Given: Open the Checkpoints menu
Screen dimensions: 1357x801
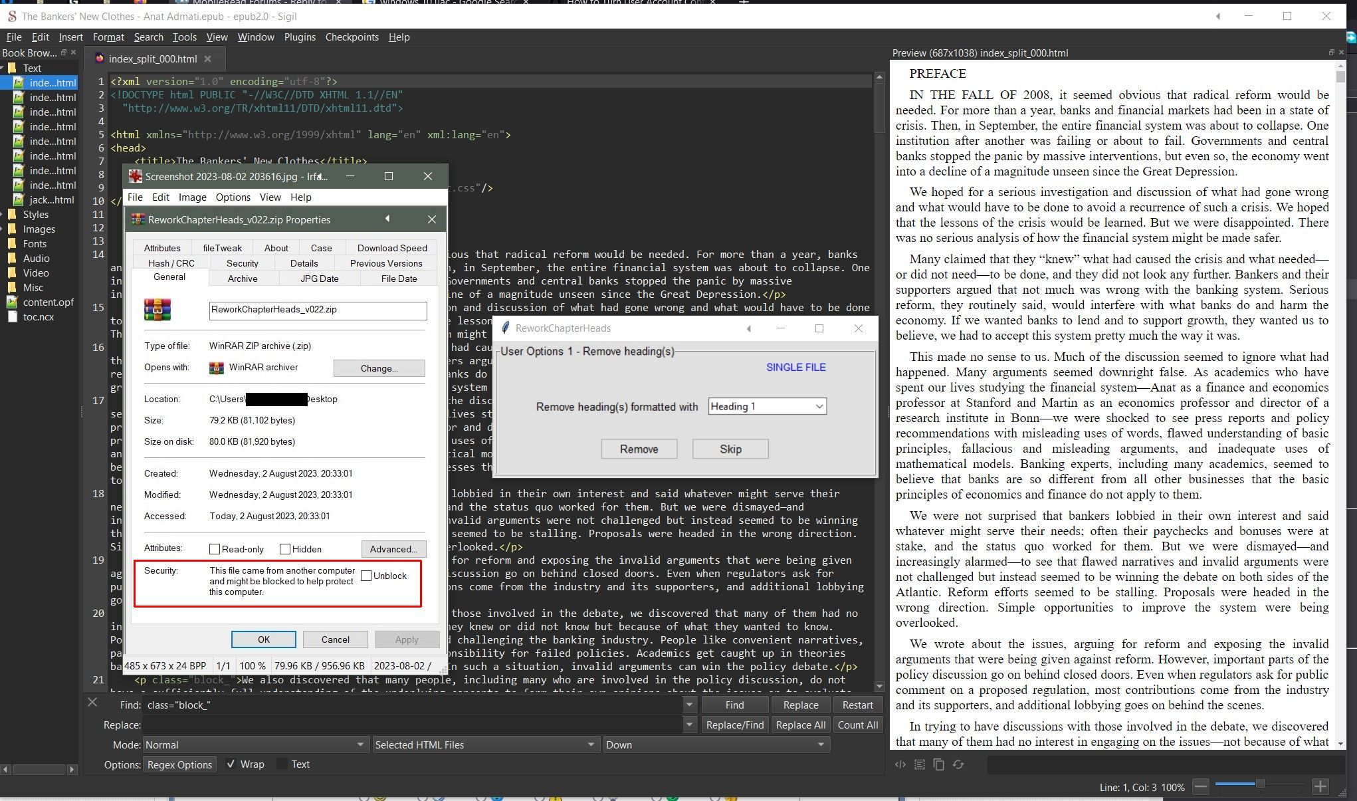Looking at the screenshot, I should click(x=352, y=37).
